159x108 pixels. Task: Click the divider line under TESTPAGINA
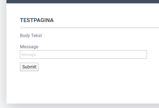click(x=89, y=28)
